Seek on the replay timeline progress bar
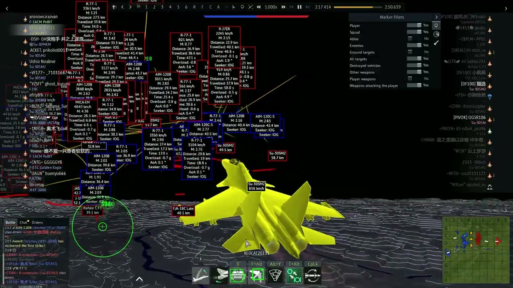The height and width of the screenshot is (288, 513). [357, 7]
